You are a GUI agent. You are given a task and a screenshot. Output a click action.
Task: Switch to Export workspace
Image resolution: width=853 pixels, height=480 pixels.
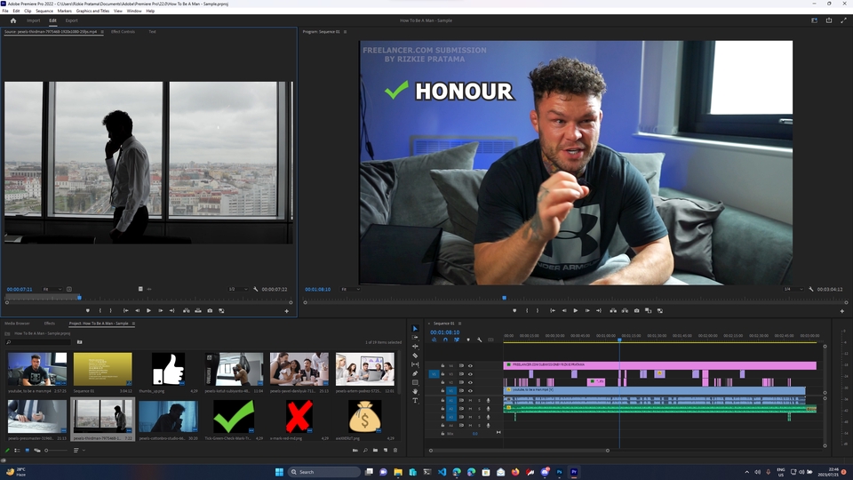tap(71, 20)
